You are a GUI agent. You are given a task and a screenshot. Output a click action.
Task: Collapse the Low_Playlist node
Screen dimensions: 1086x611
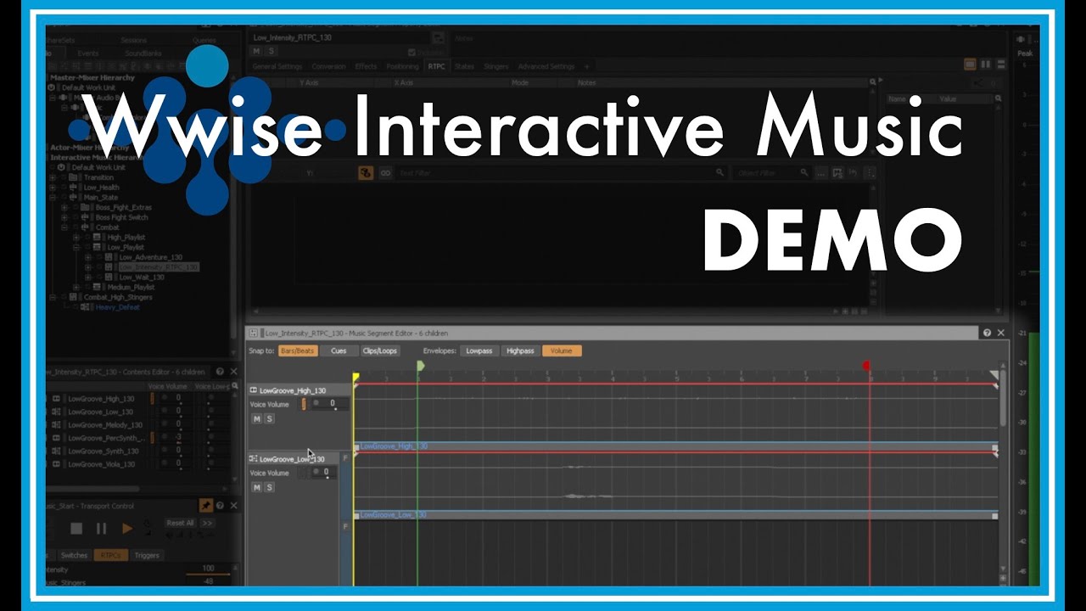77,247
